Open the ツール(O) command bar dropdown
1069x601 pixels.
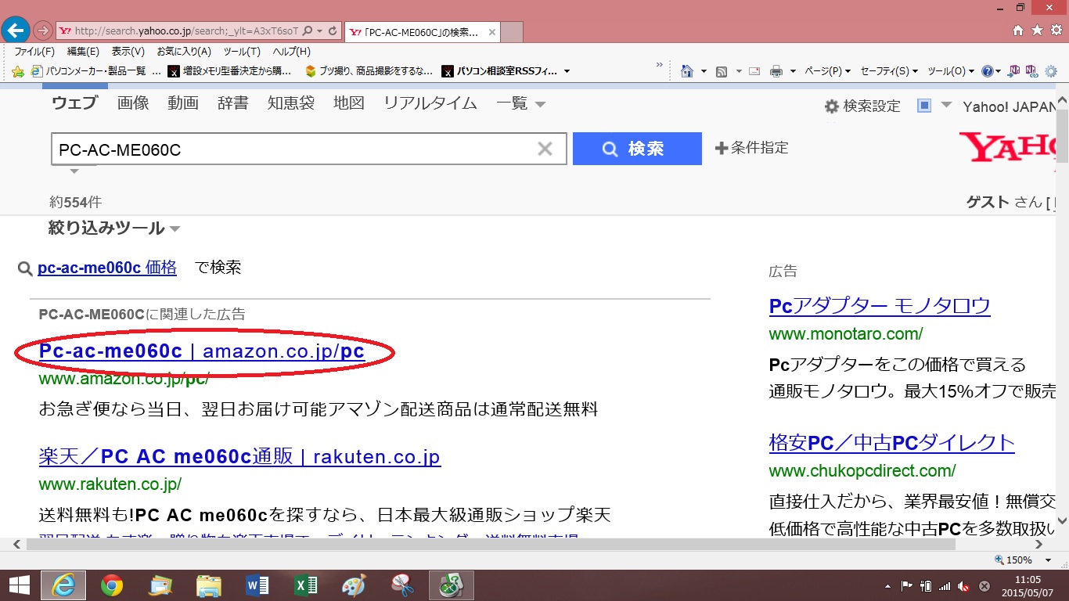point(951,71)
